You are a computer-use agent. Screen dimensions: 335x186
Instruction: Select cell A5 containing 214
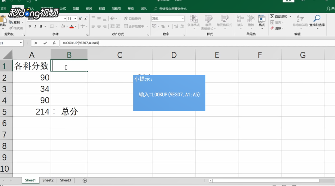click(32, 111)
